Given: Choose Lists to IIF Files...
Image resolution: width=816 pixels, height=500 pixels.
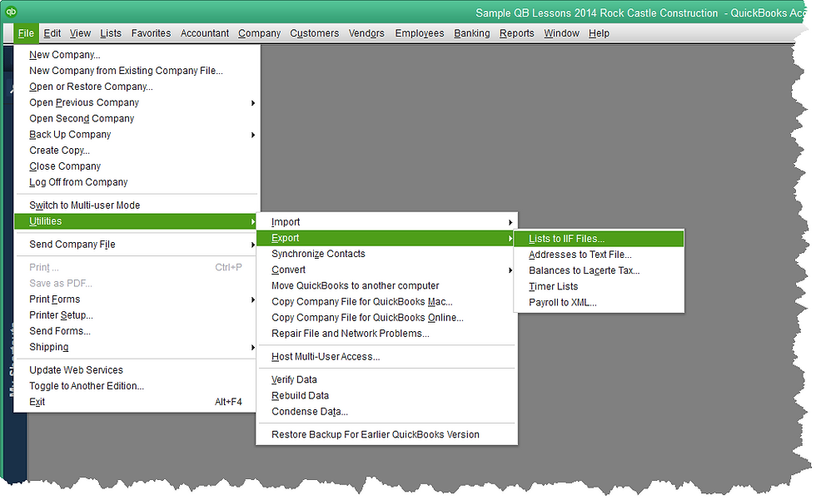Looking at the screenshot, I should tap(599, 239).
